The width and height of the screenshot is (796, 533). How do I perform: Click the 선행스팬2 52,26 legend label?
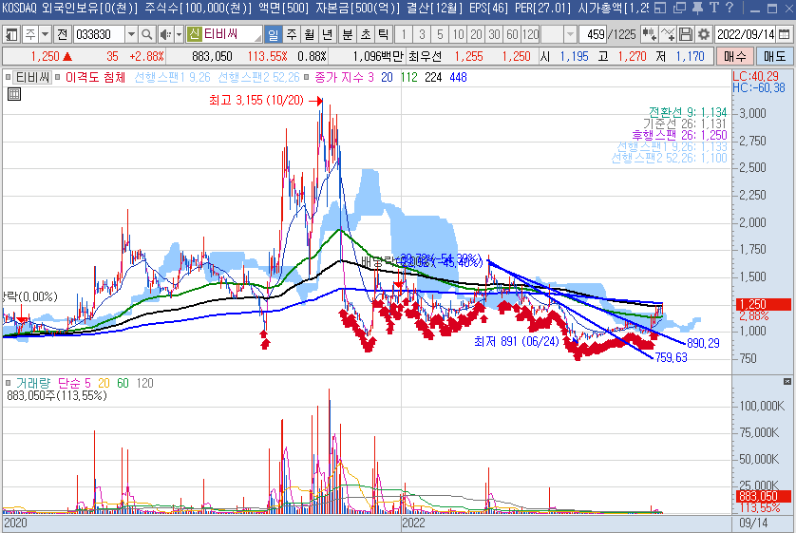pos(258,77)
